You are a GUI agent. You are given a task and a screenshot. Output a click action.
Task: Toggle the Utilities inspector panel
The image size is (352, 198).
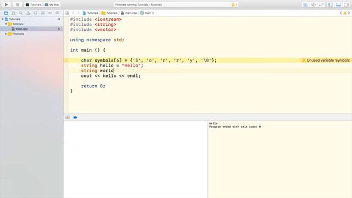[346, 5]
